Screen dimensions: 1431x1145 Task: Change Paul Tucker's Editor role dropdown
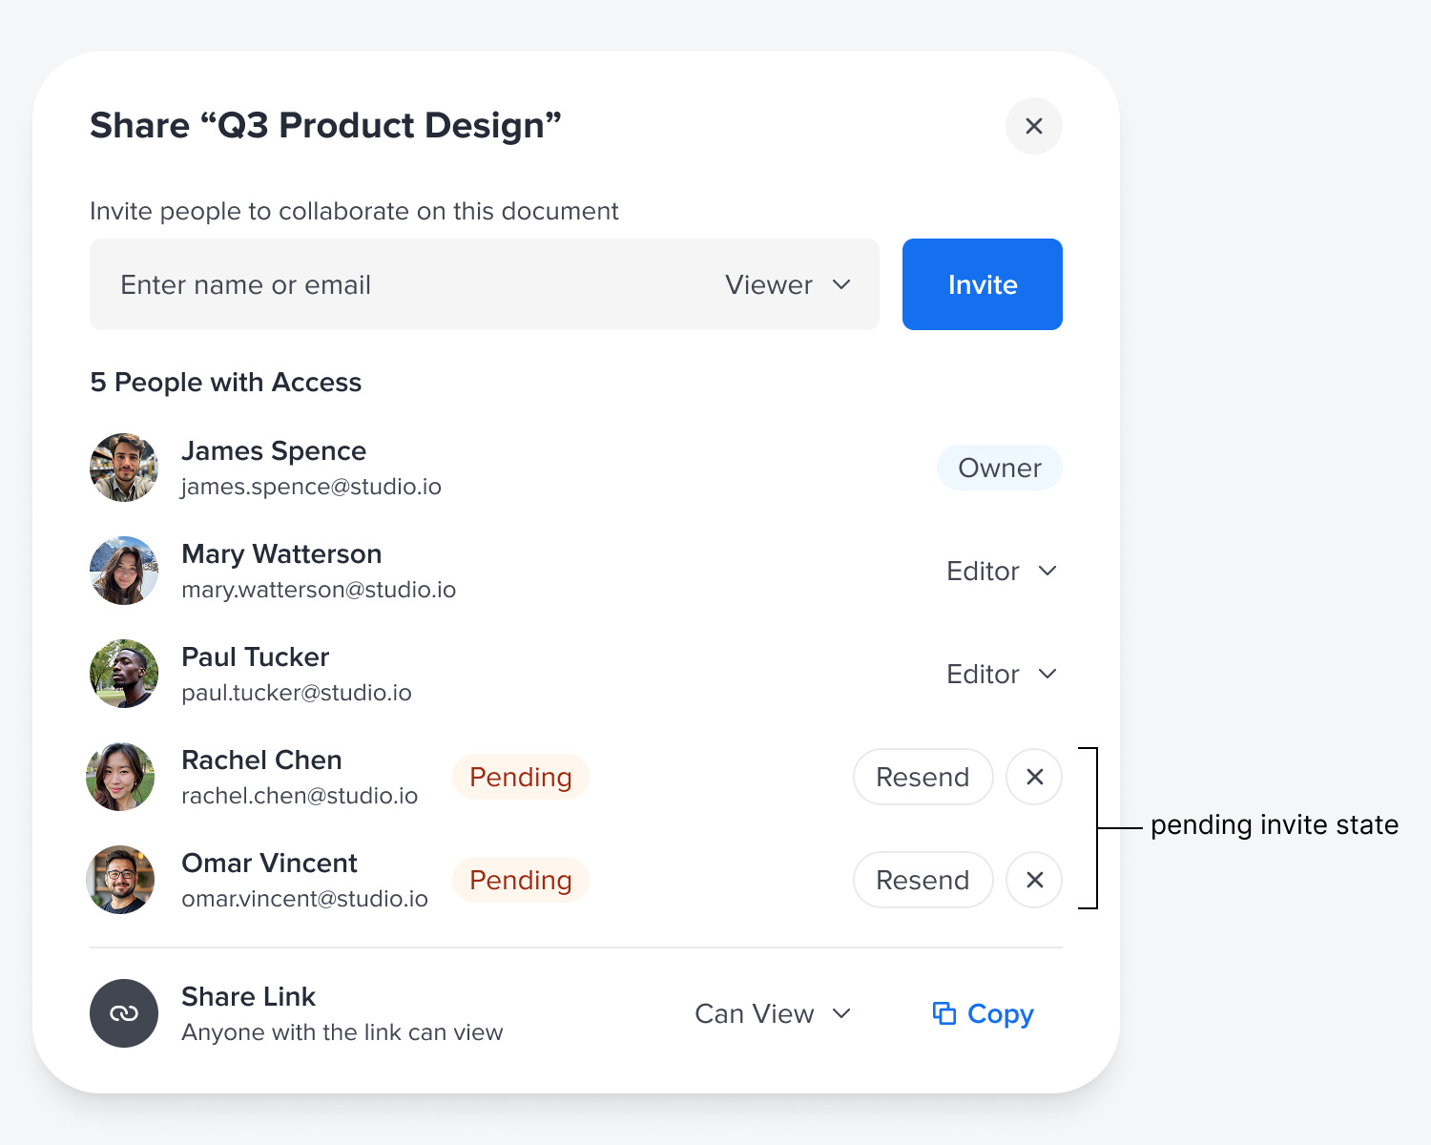point(1002,674)
